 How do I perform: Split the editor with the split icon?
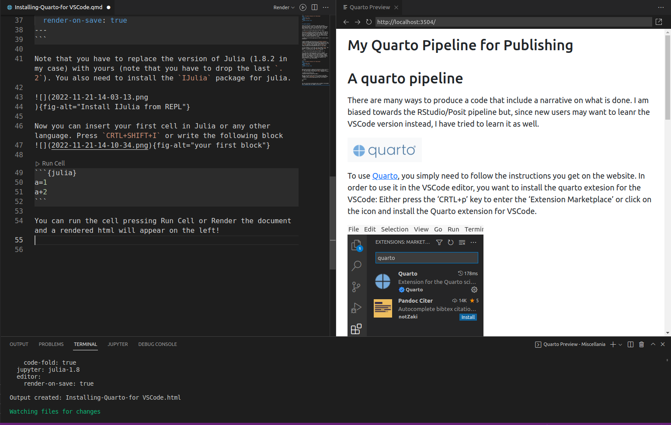click(314, 7)
